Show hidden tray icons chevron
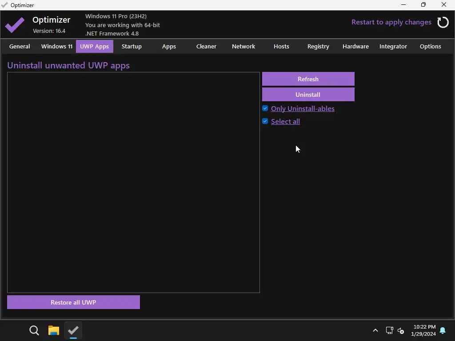This screenshot has width=455, height=341. pyautogui.click(x=375, y=330)
